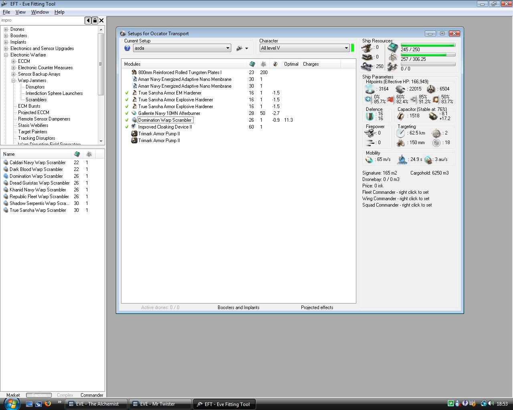
Task: Click the EM resistance icon in Hitpoints
Action: pyautogui.click(x=368, y=99)
